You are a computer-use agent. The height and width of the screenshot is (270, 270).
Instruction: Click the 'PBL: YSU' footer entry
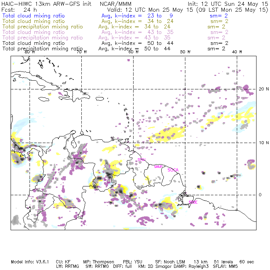tap(132, 262)
